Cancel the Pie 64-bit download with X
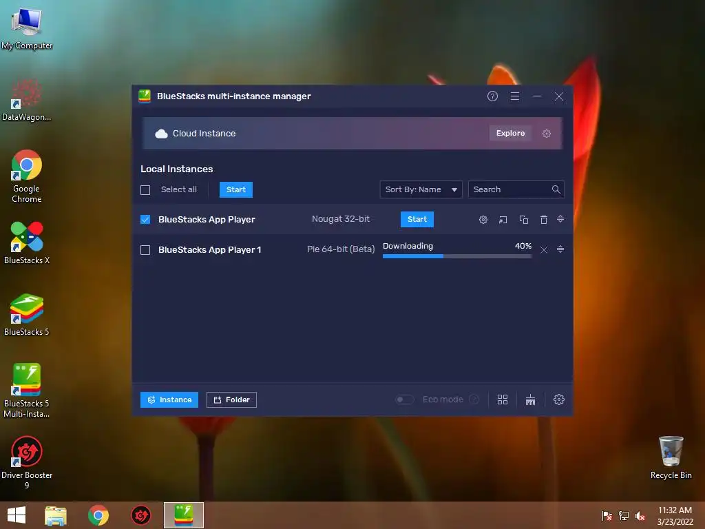705x529 pixels. click(544, 249)
